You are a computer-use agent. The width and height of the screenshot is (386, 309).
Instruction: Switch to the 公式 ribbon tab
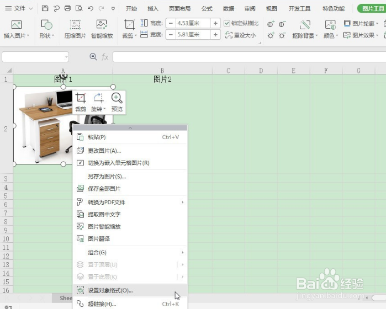[x=207, y=9]
